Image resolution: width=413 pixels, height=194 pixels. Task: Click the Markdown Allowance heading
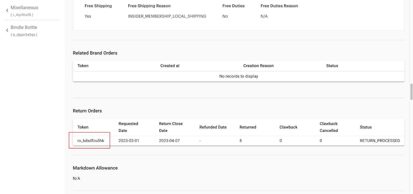click(x=95, y=168)
